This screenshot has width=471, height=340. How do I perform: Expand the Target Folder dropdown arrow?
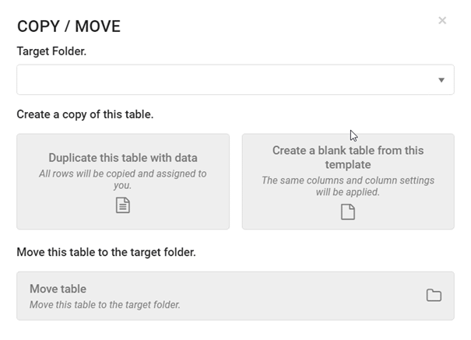tap(441, 80)
